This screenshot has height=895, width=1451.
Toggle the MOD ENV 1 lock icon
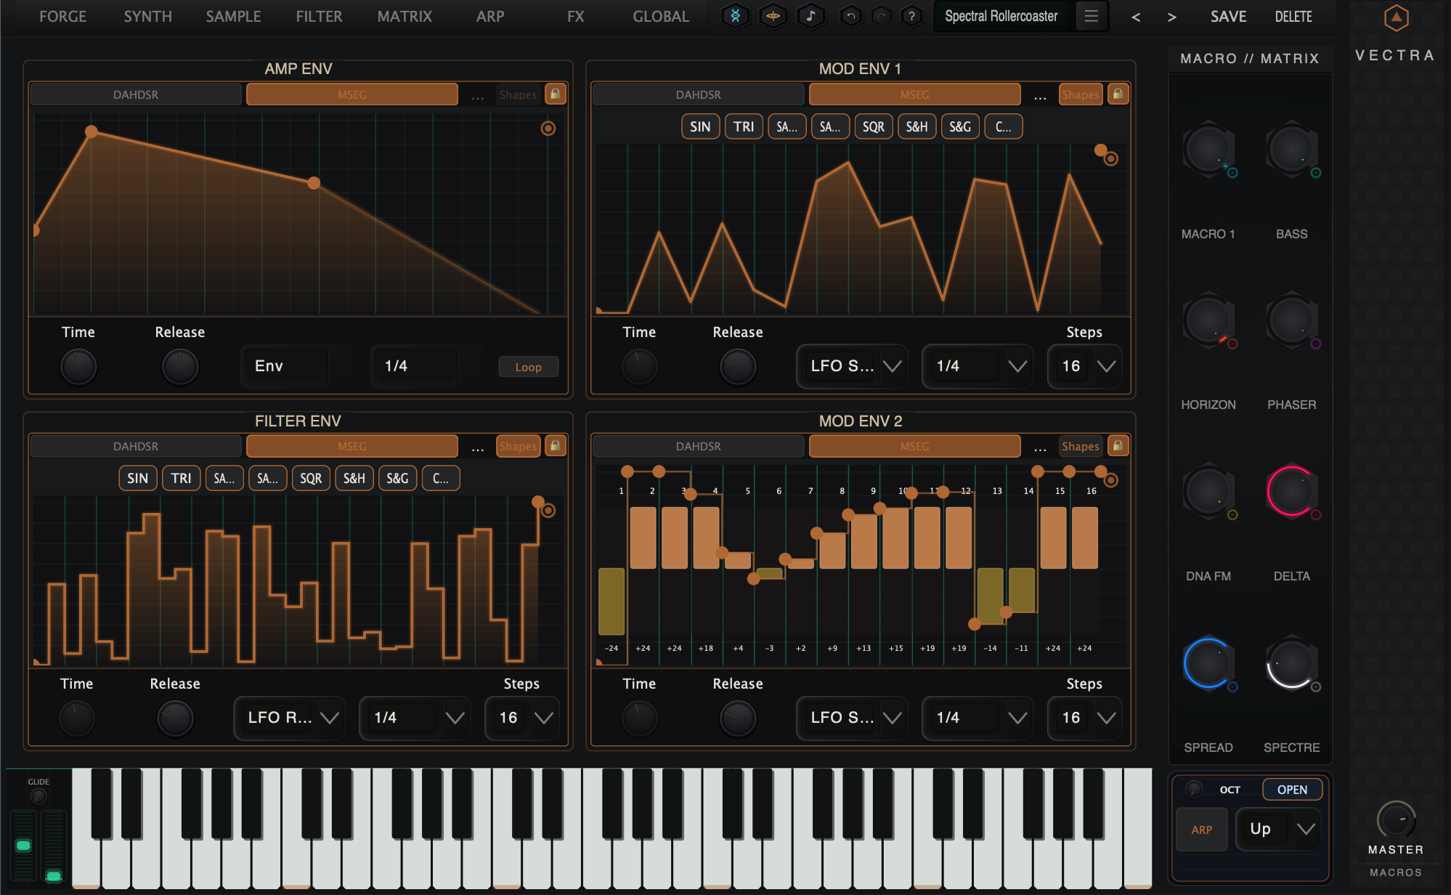pyautogui.click(x=1118, y=94)
